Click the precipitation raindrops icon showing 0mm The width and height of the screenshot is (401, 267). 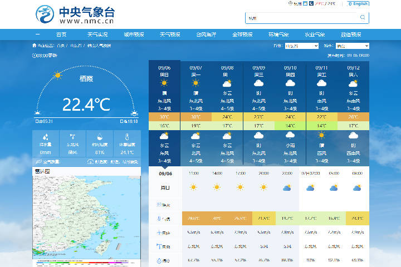(x=46, y=137)
